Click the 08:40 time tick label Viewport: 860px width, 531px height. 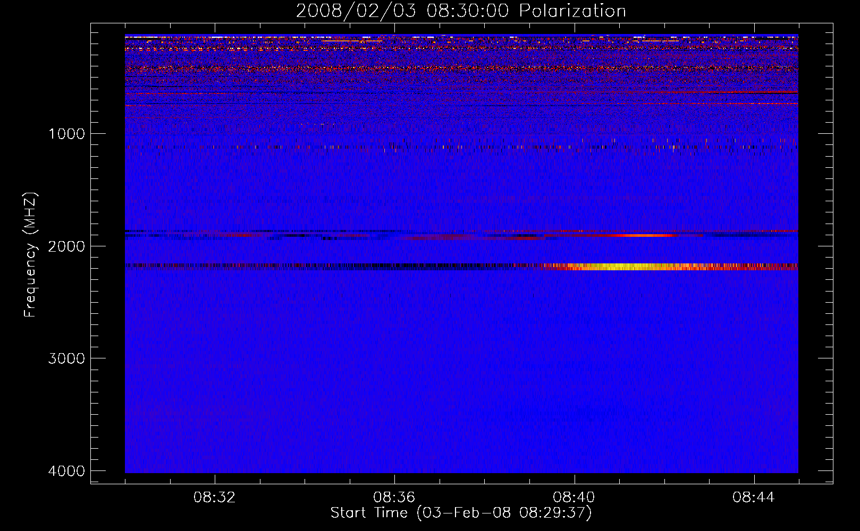coord(574,498)
